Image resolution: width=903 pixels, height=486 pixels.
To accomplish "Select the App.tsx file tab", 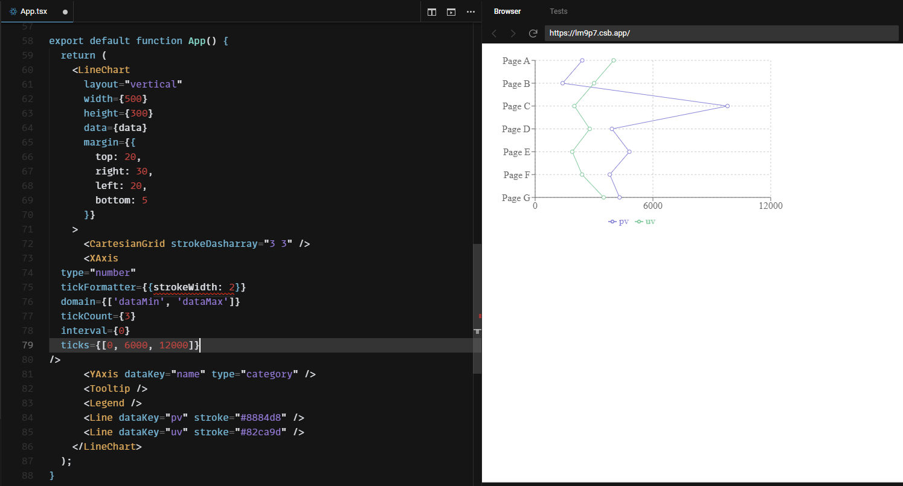I will 34,10.
